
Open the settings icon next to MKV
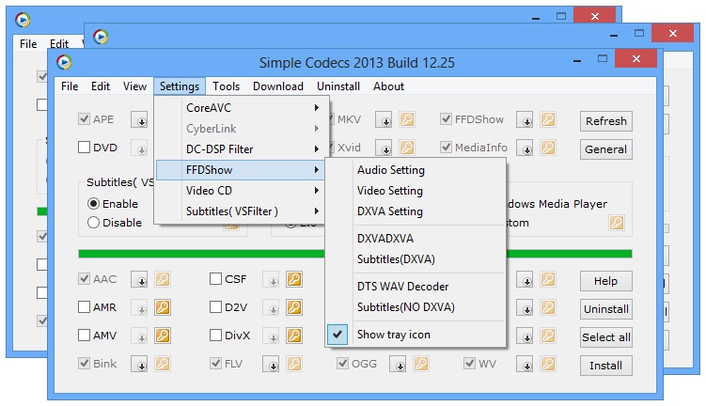coord(407,120)
